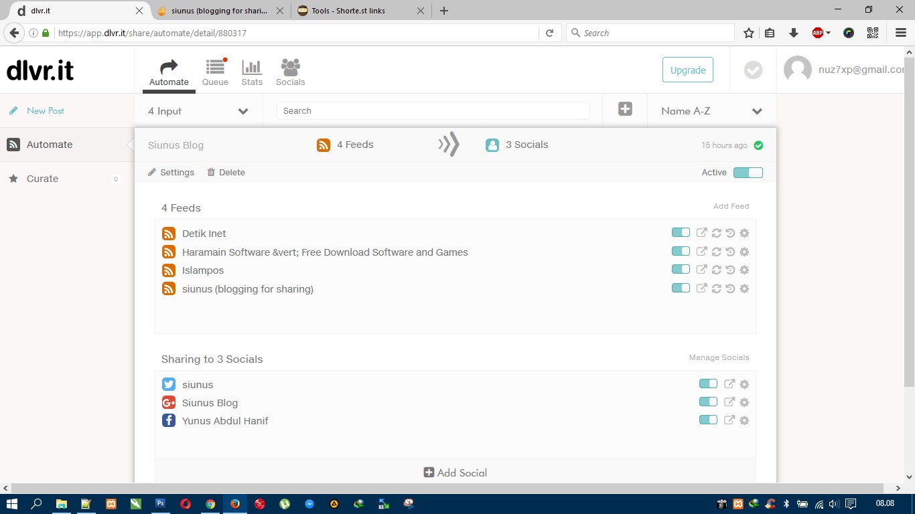Open the Haramain Software feed settings gear
The height and width of the screenshot is (514, 915).
coord(744,252)
